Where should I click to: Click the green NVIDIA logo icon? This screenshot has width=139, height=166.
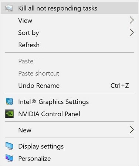coord(9,114)
